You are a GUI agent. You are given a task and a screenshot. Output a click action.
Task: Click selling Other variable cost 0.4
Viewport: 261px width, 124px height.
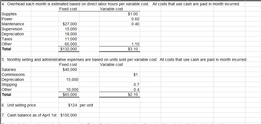[137, 90]
